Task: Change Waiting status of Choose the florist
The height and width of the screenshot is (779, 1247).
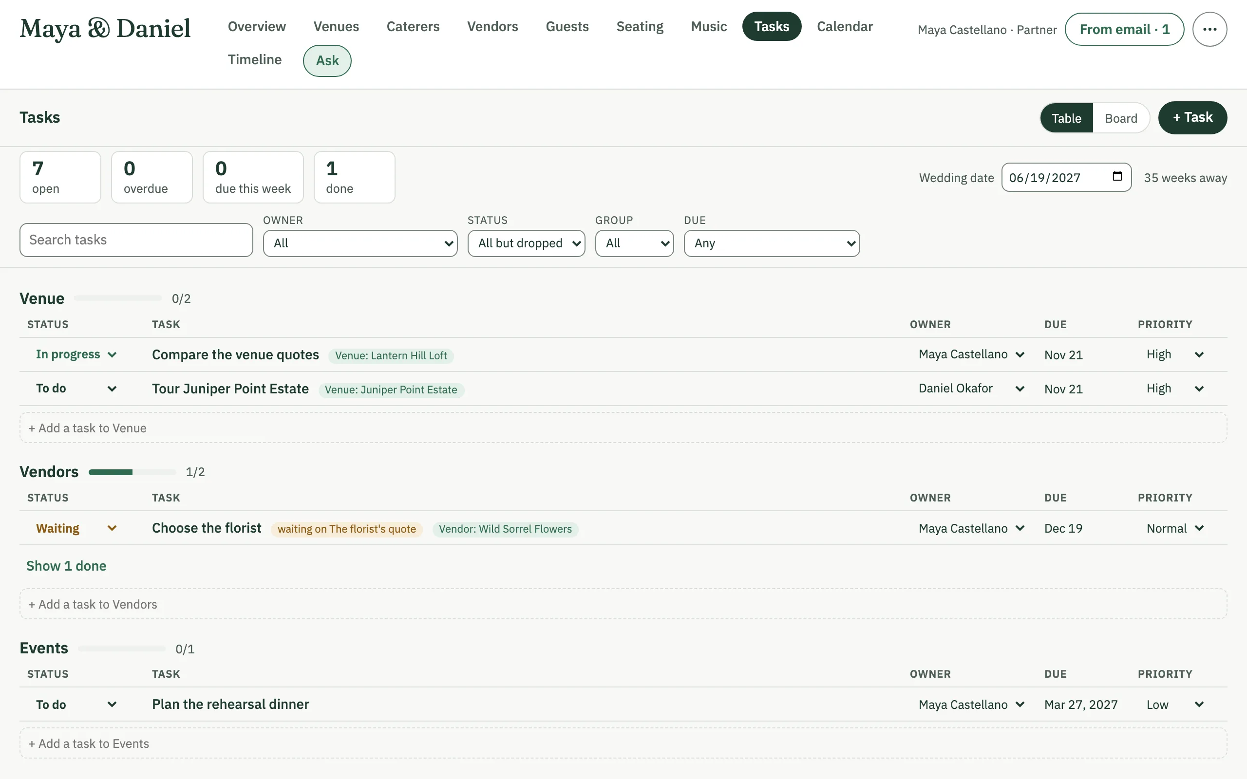Action: coord(76,528)
